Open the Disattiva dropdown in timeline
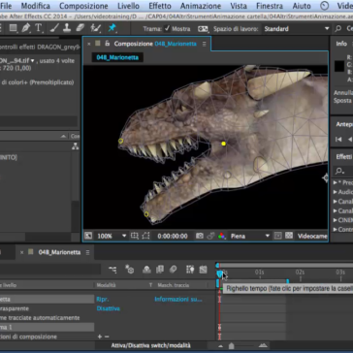The width and height of the screenshot is (353, 353). click(x=109, y=308)
